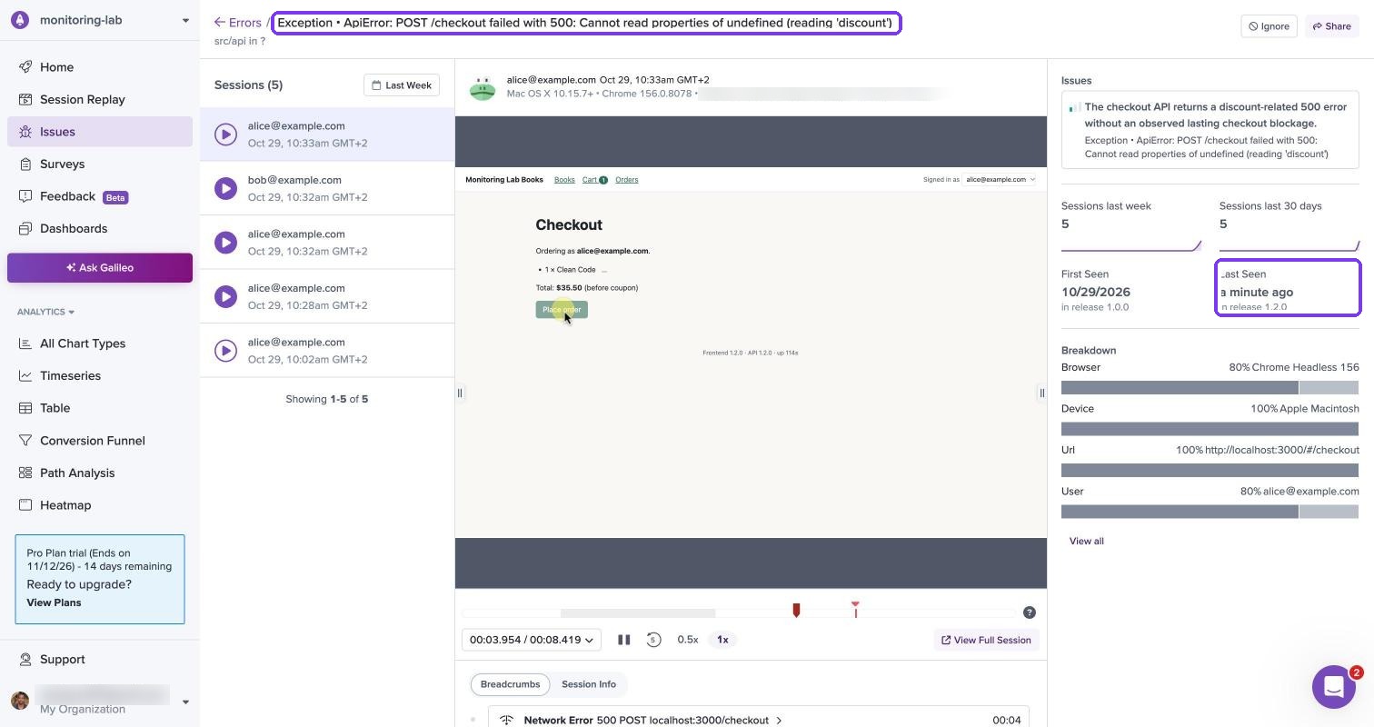Open the Heatmap view
Screen dimensions: 1374x727
point(100,505)
